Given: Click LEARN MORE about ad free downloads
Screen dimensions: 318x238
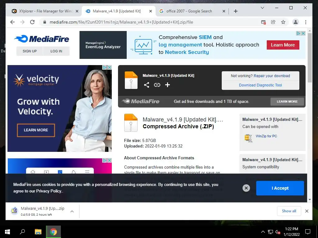Looking at the screenshot, I should [x=287, y=102].
